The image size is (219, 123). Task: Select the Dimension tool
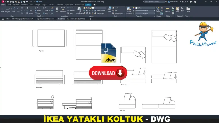(x=63, y=10)
